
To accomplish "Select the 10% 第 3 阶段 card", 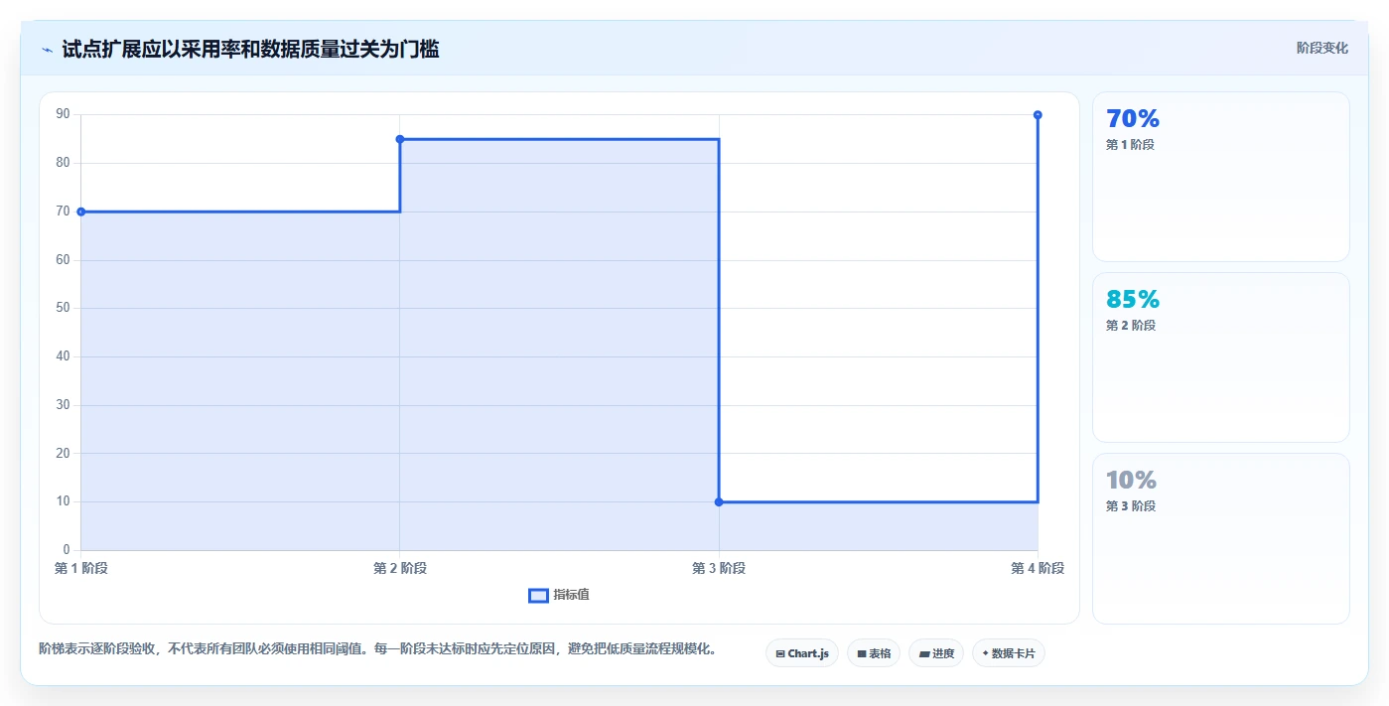I will point(1221,538).
